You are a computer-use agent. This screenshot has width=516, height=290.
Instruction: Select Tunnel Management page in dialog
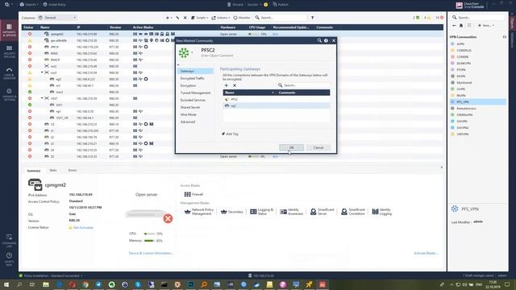pos(195,93)
